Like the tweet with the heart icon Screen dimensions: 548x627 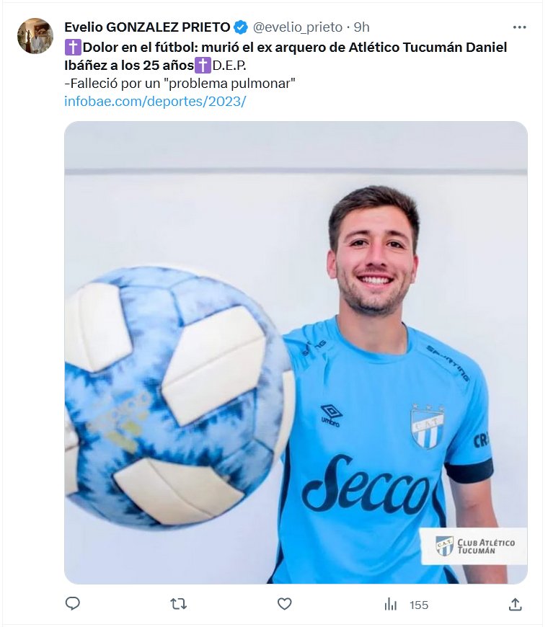(284, 604)
